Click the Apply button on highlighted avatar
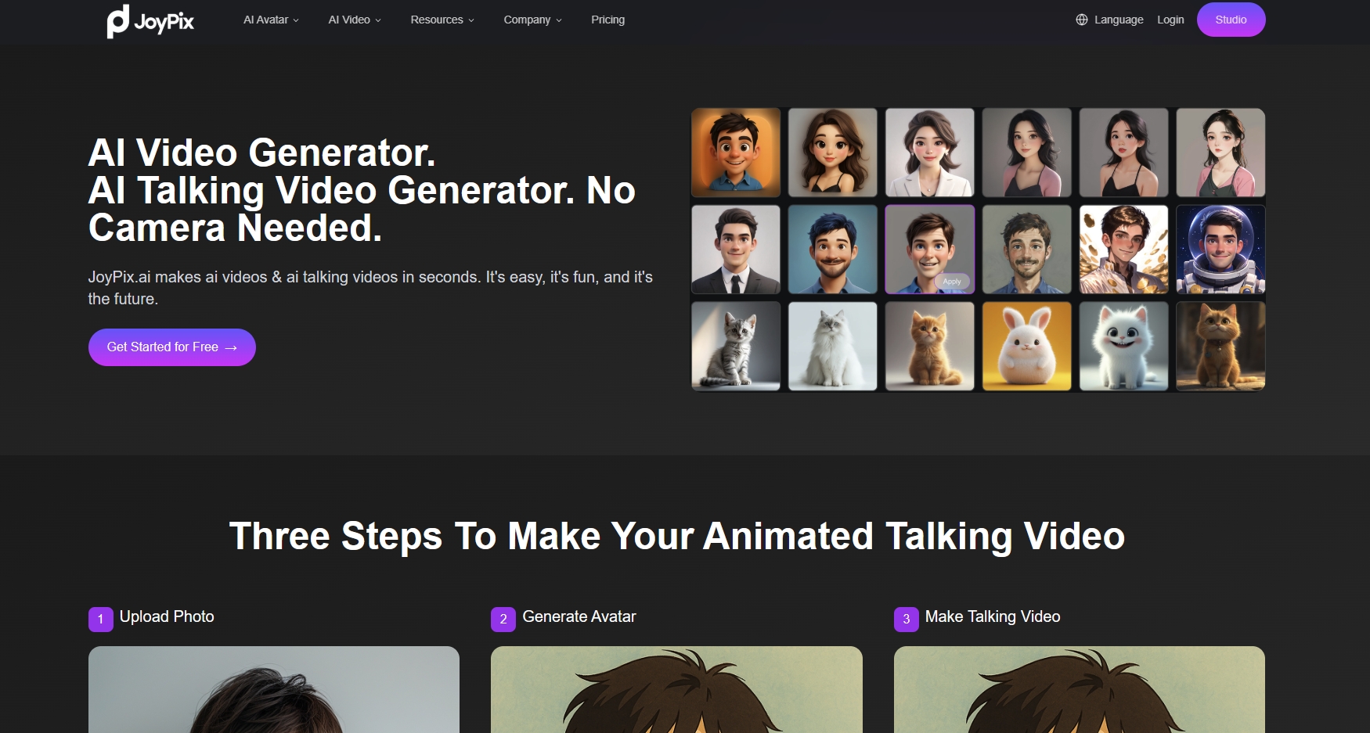The image size is (1370, 733). [x=952, y=282]
